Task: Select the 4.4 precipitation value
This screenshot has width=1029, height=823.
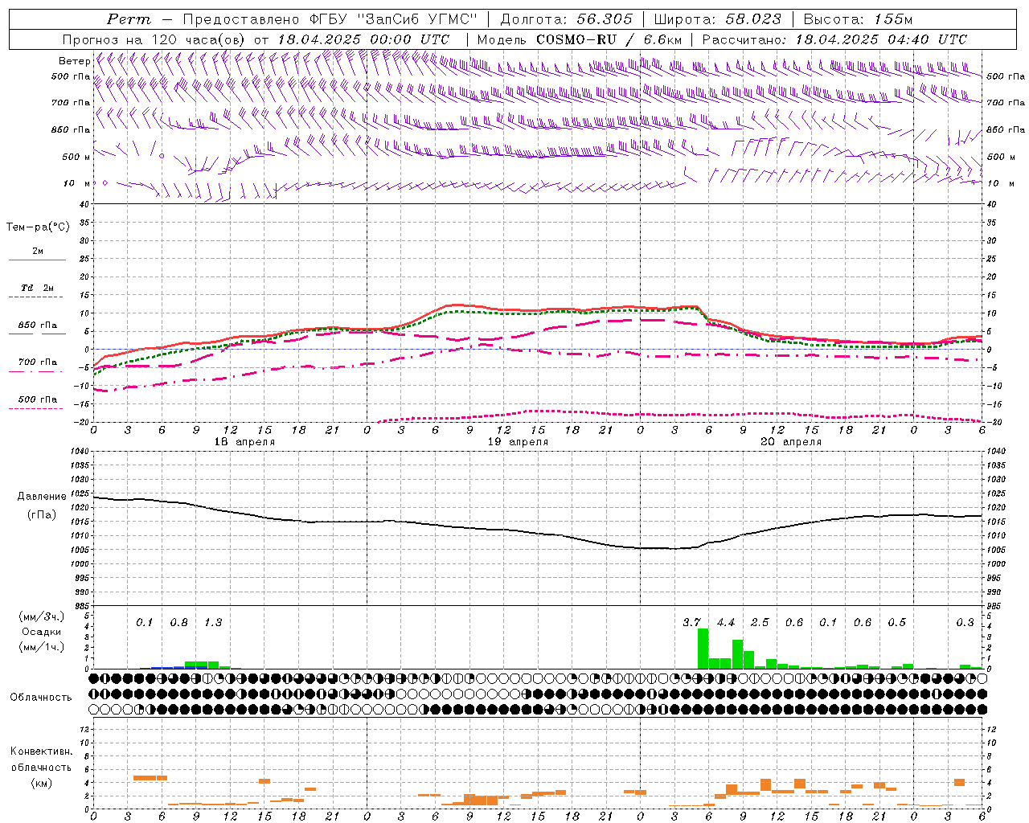Action: (x=726, y=623)
